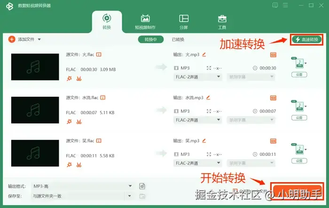Open the 工具 tab
Screen dimensions: 329x208
tap(222, 22)
